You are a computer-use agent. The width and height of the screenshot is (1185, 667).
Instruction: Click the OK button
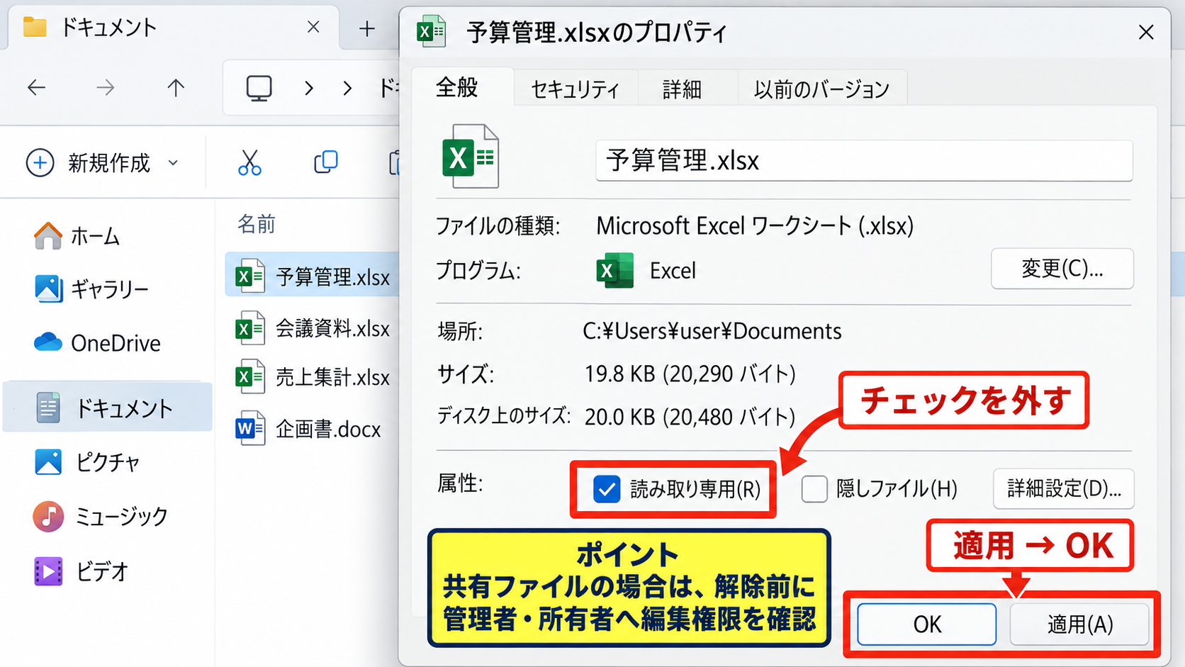click(x=927, y=624)
